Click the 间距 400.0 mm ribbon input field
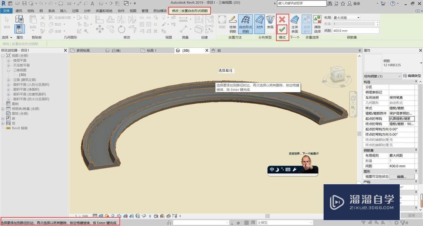The image size is (423, 226). click(x=356, y=31)
